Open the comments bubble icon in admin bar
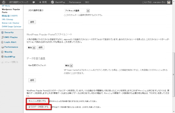The width and height of the screenshot is (175, 113). coord(34,2)
